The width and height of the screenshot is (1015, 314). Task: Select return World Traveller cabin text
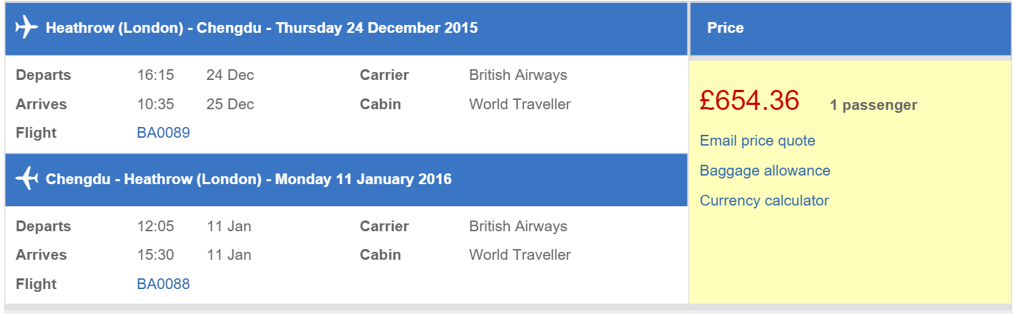coord(520,255)
